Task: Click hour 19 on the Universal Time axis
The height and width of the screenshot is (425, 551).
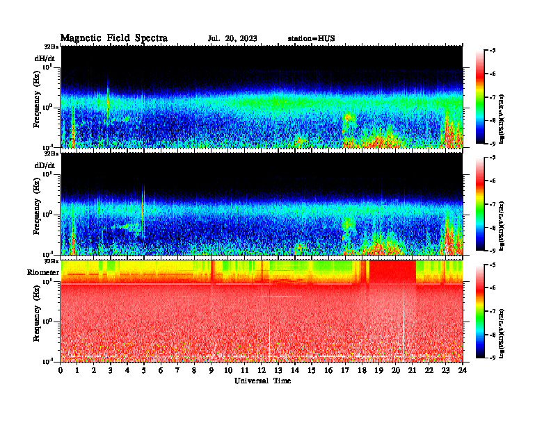Action: (378, 370)
